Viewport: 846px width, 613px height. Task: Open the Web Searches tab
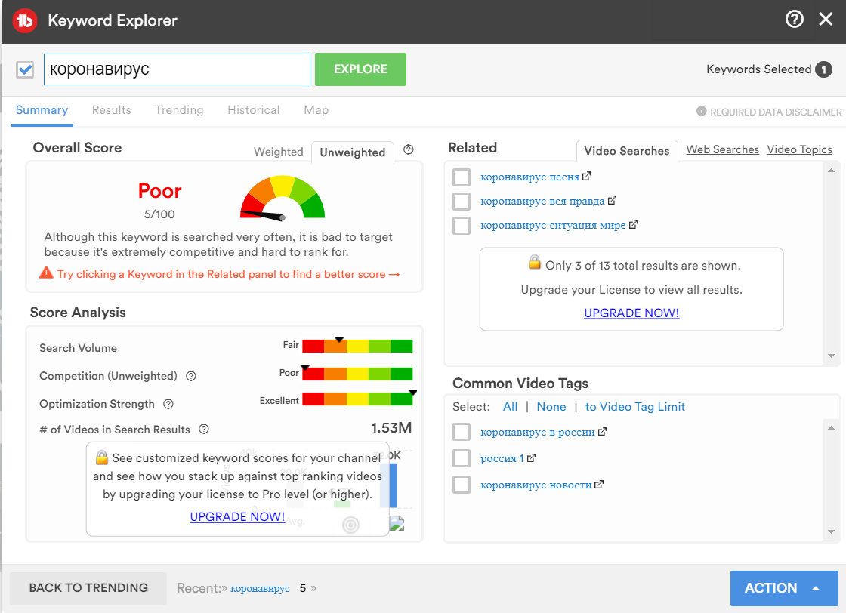pyautogui.click(x=722, y=149)
